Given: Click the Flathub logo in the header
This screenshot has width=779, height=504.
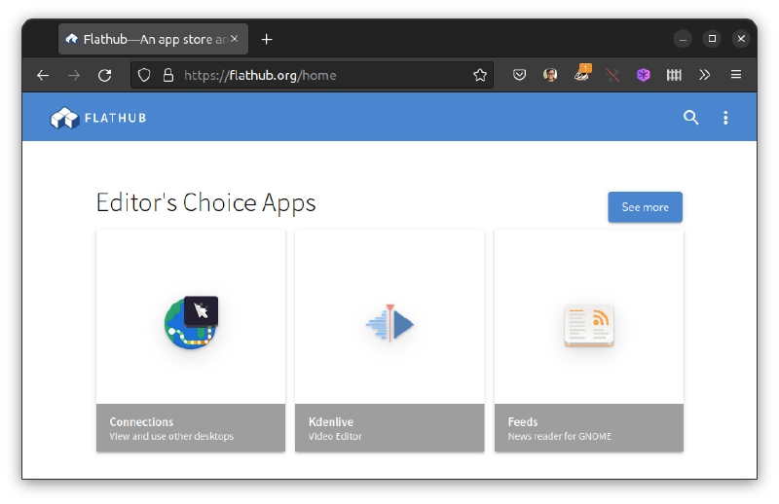Looking at the screenshot, I should 98,118.
